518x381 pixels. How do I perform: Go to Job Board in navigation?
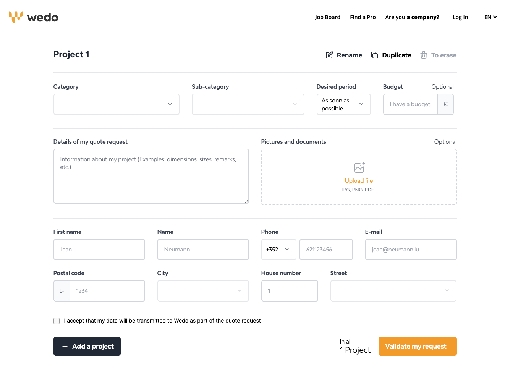(x=327, y=17)
